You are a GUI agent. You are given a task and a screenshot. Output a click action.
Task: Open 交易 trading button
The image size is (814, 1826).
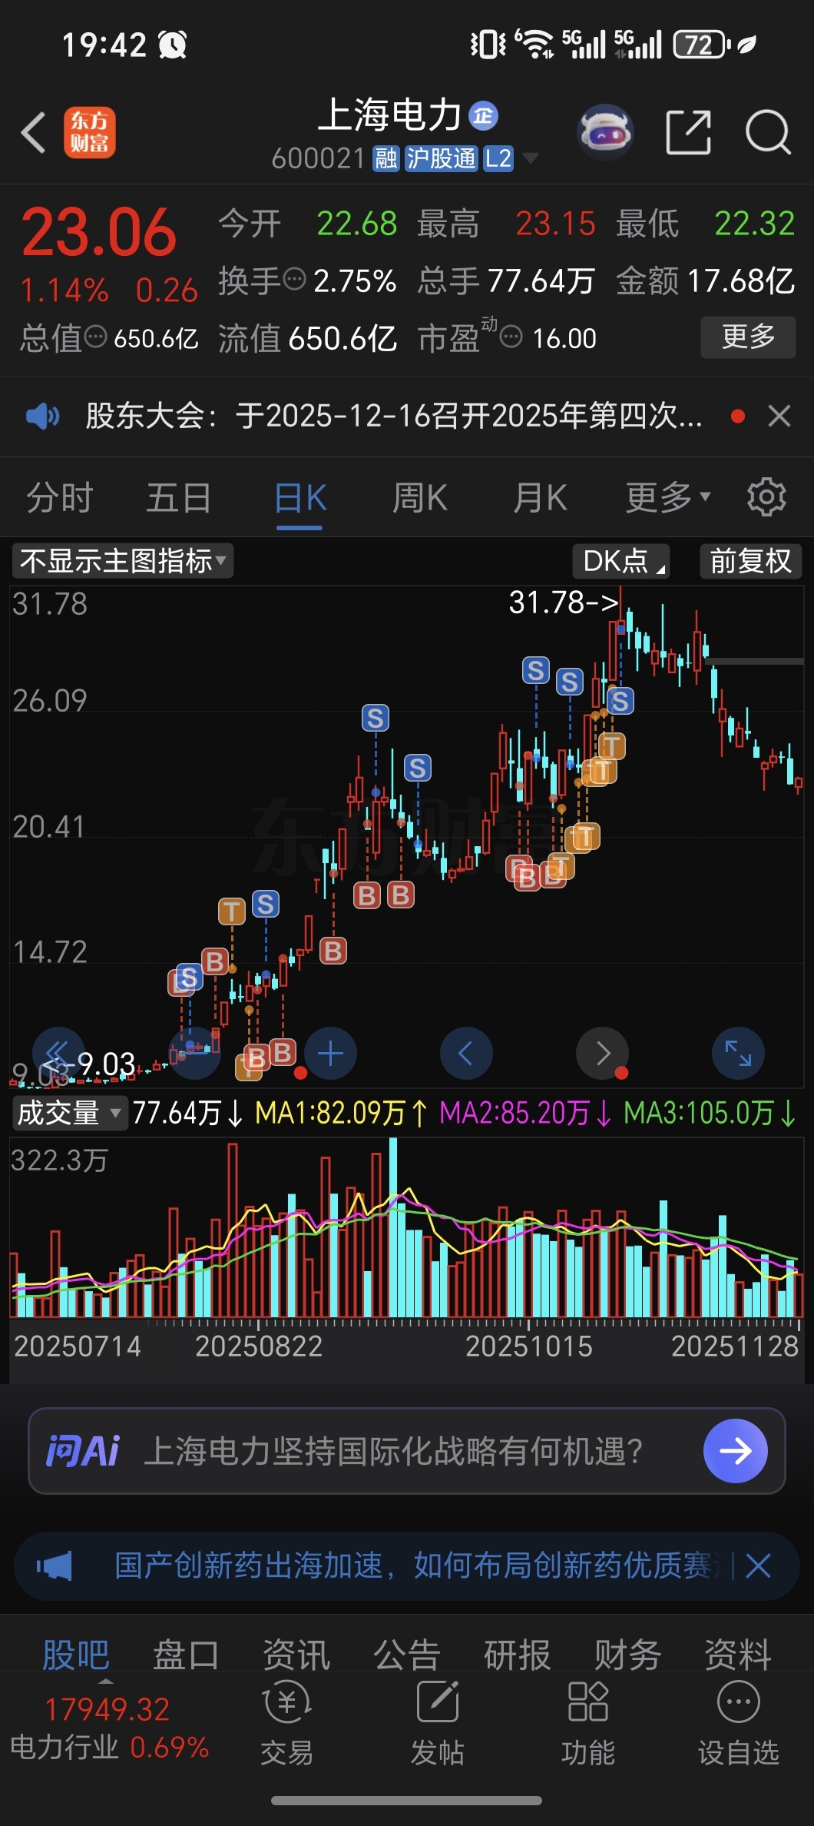tap(287, 1723)
